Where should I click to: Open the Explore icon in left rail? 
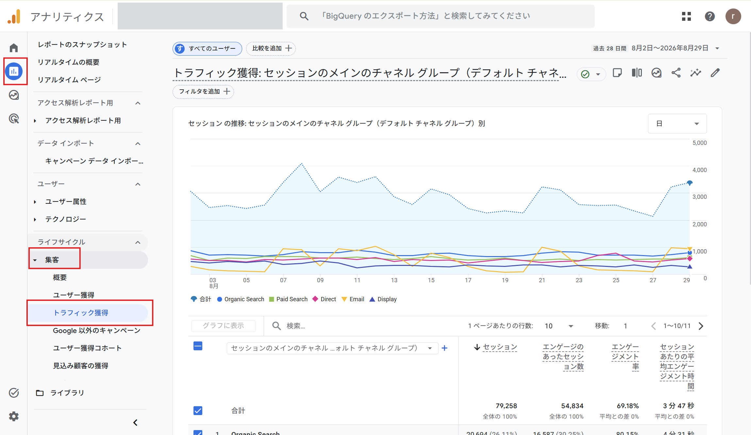(14, 95)
